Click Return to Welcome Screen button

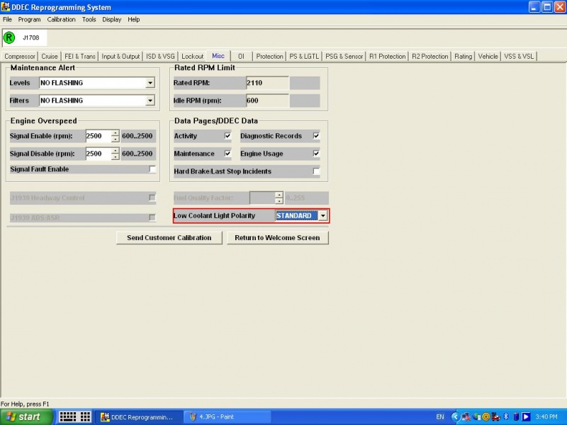click(x=277, y=238)
